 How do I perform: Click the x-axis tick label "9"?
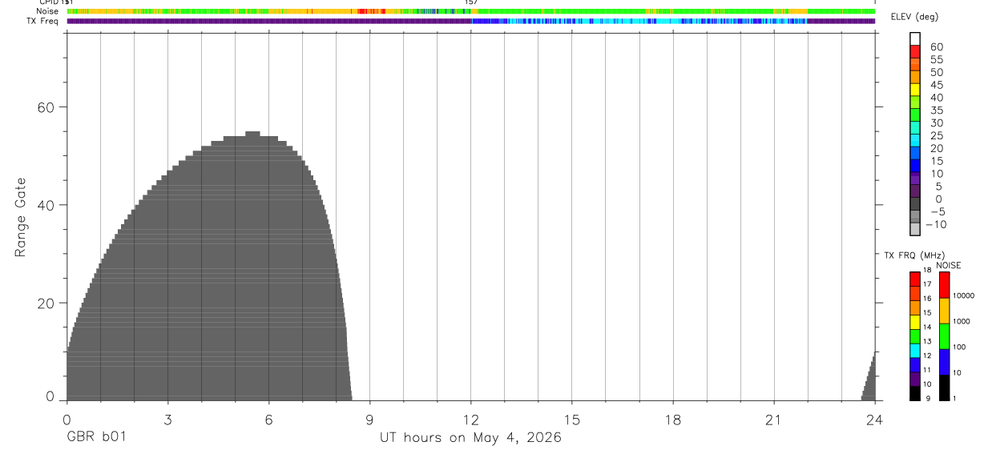(369, 420)
